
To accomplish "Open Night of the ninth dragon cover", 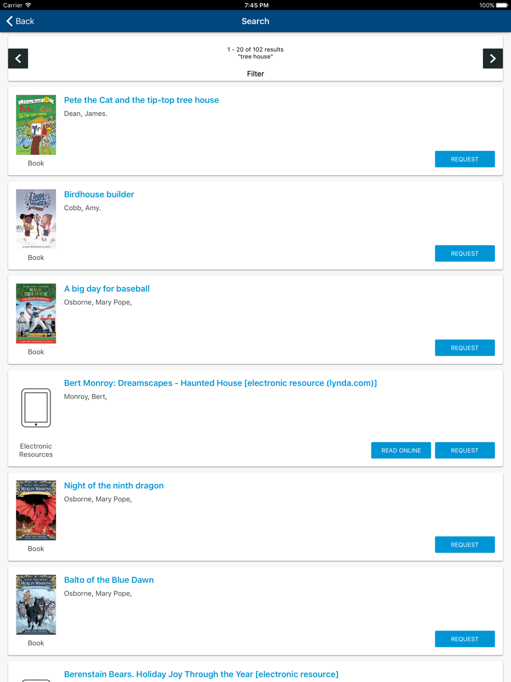I will coord(36,510).
